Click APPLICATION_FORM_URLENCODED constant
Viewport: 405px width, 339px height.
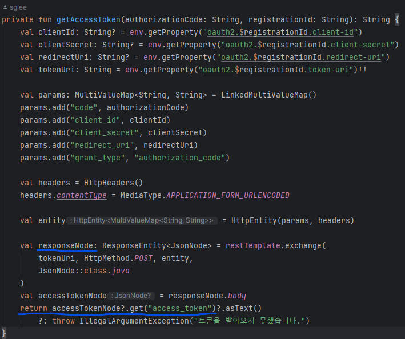(x=228, y=196)
